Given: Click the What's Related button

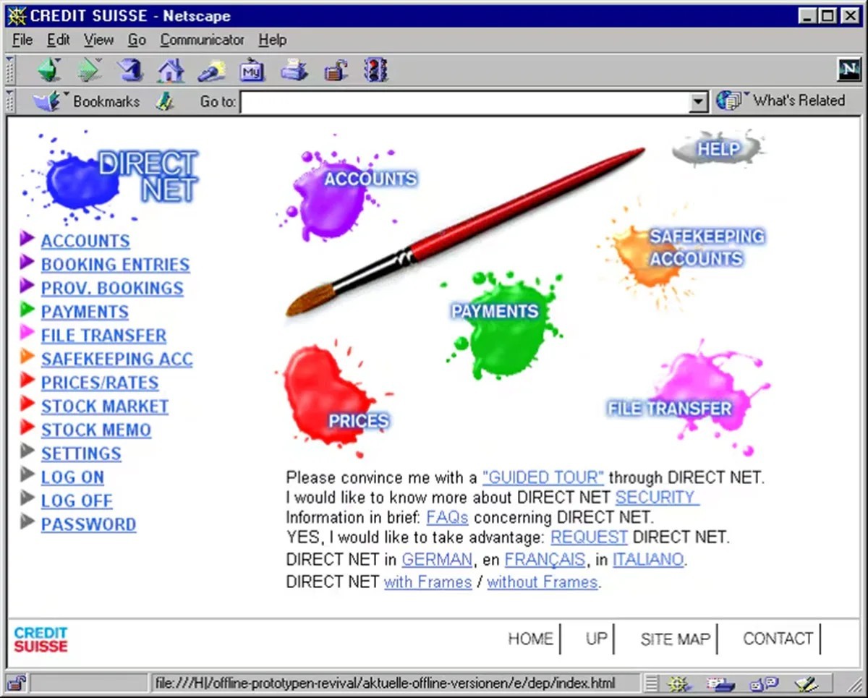Looking at the screenshot, I should pyautogui.click(x=780, y=101).
